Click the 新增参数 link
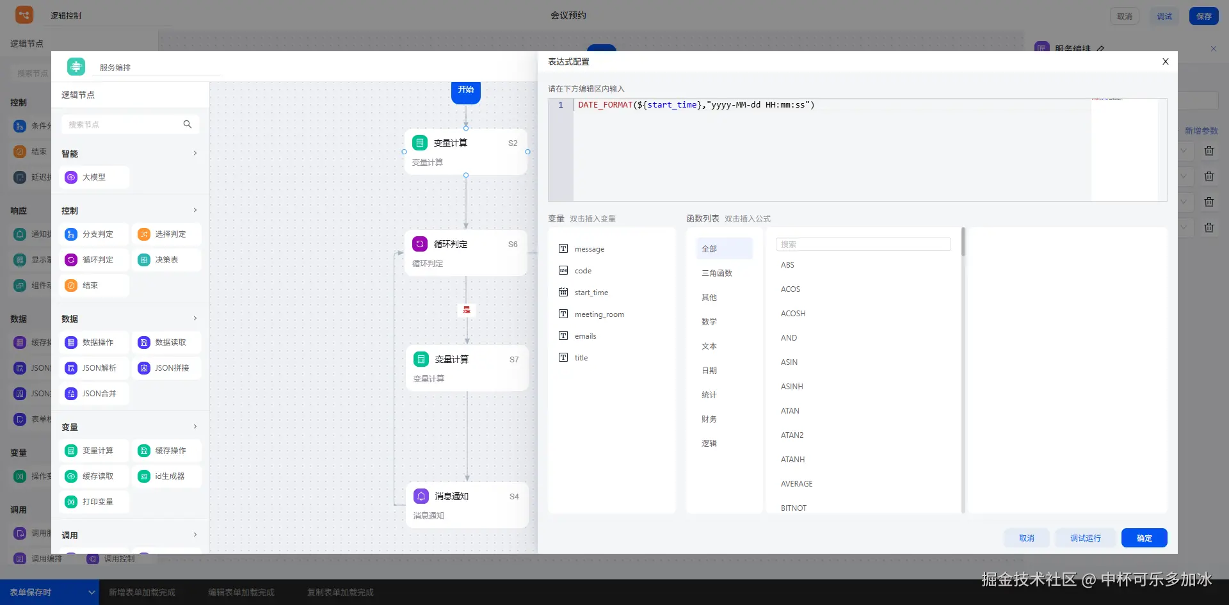The width and height of the screenshot is (1229, 605). pos(1201,131)
